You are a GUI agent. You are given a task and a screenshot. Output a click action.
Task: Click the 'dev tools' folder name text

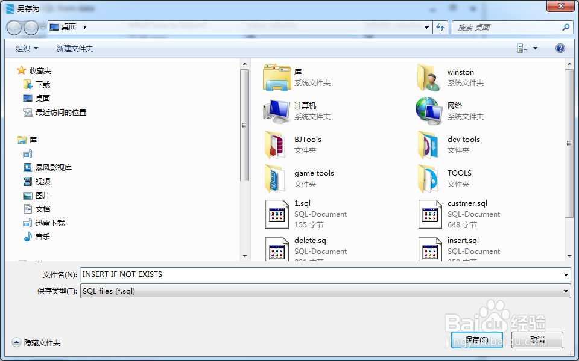click(x=463, y=139)
